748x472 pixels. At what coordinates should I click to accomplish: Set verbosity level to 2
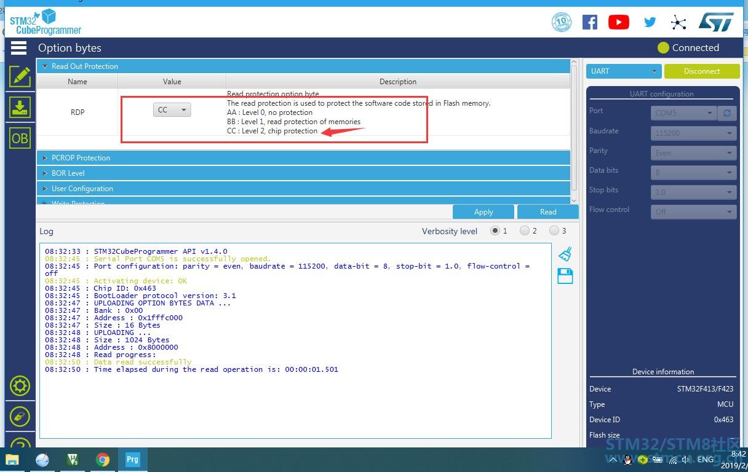pyautogui.click(x=524, y=231)
